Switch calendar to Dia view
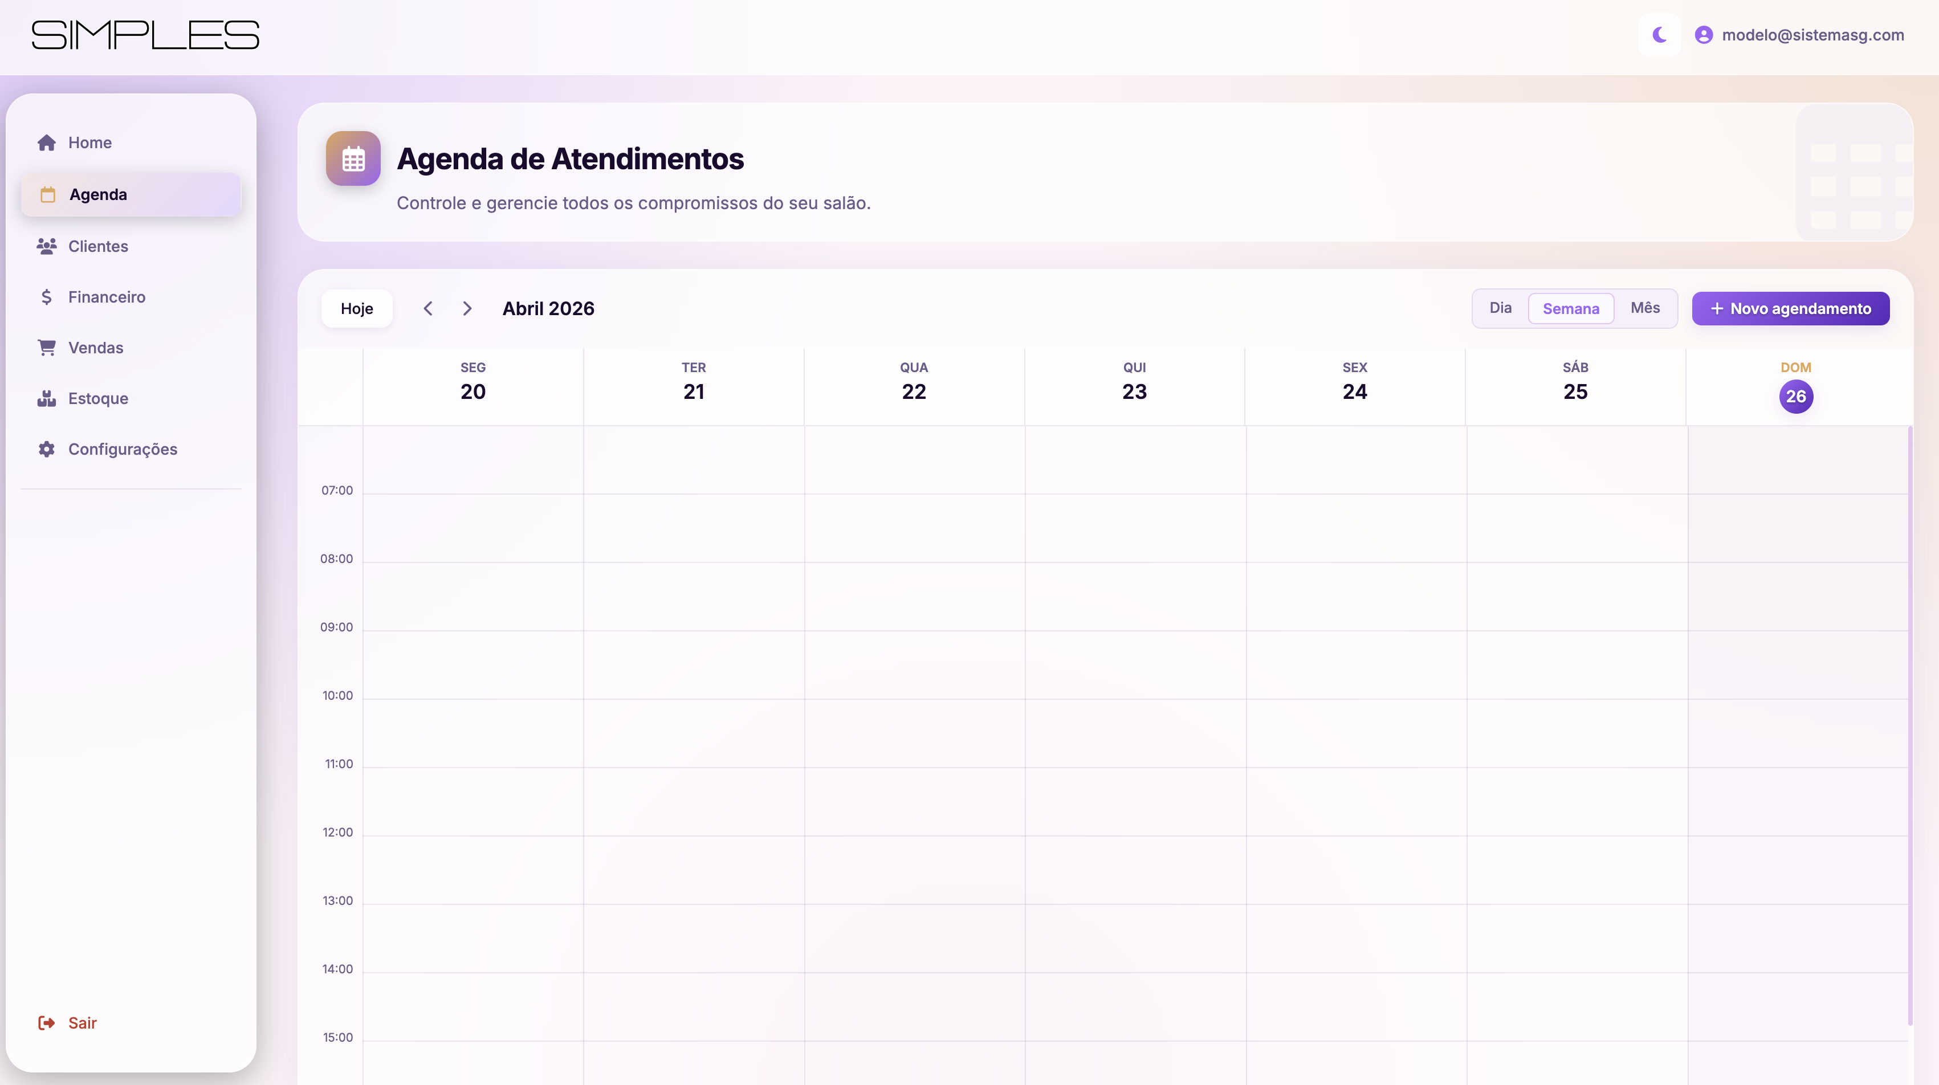1939x1085 pixels. click(x=1500, y=308)
